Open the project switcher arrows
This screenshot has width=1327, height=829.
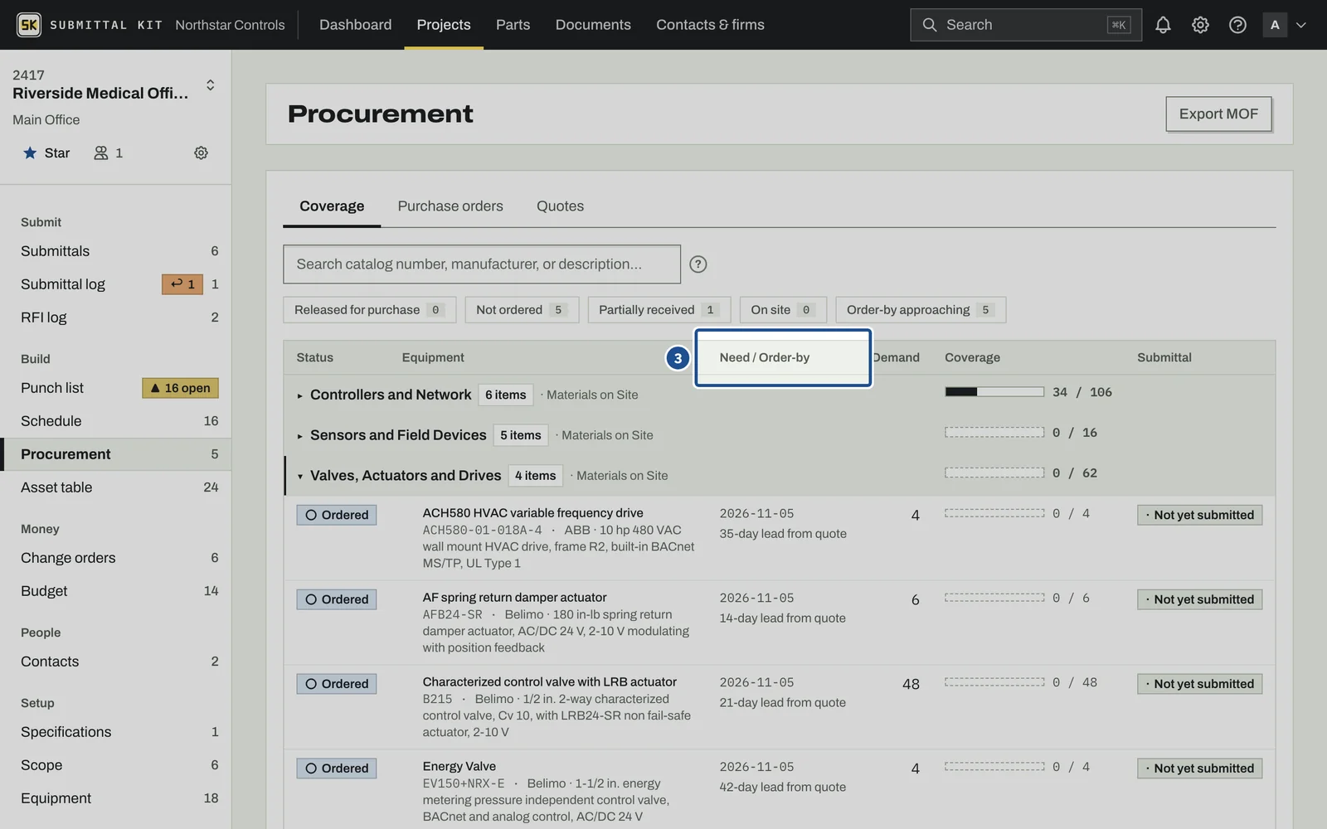pyautogui.click(x=211, y=85)
